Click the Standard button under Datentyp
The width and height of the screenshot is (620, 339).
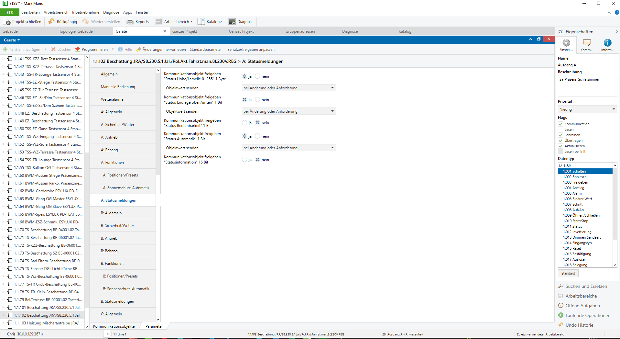point(568,273)
